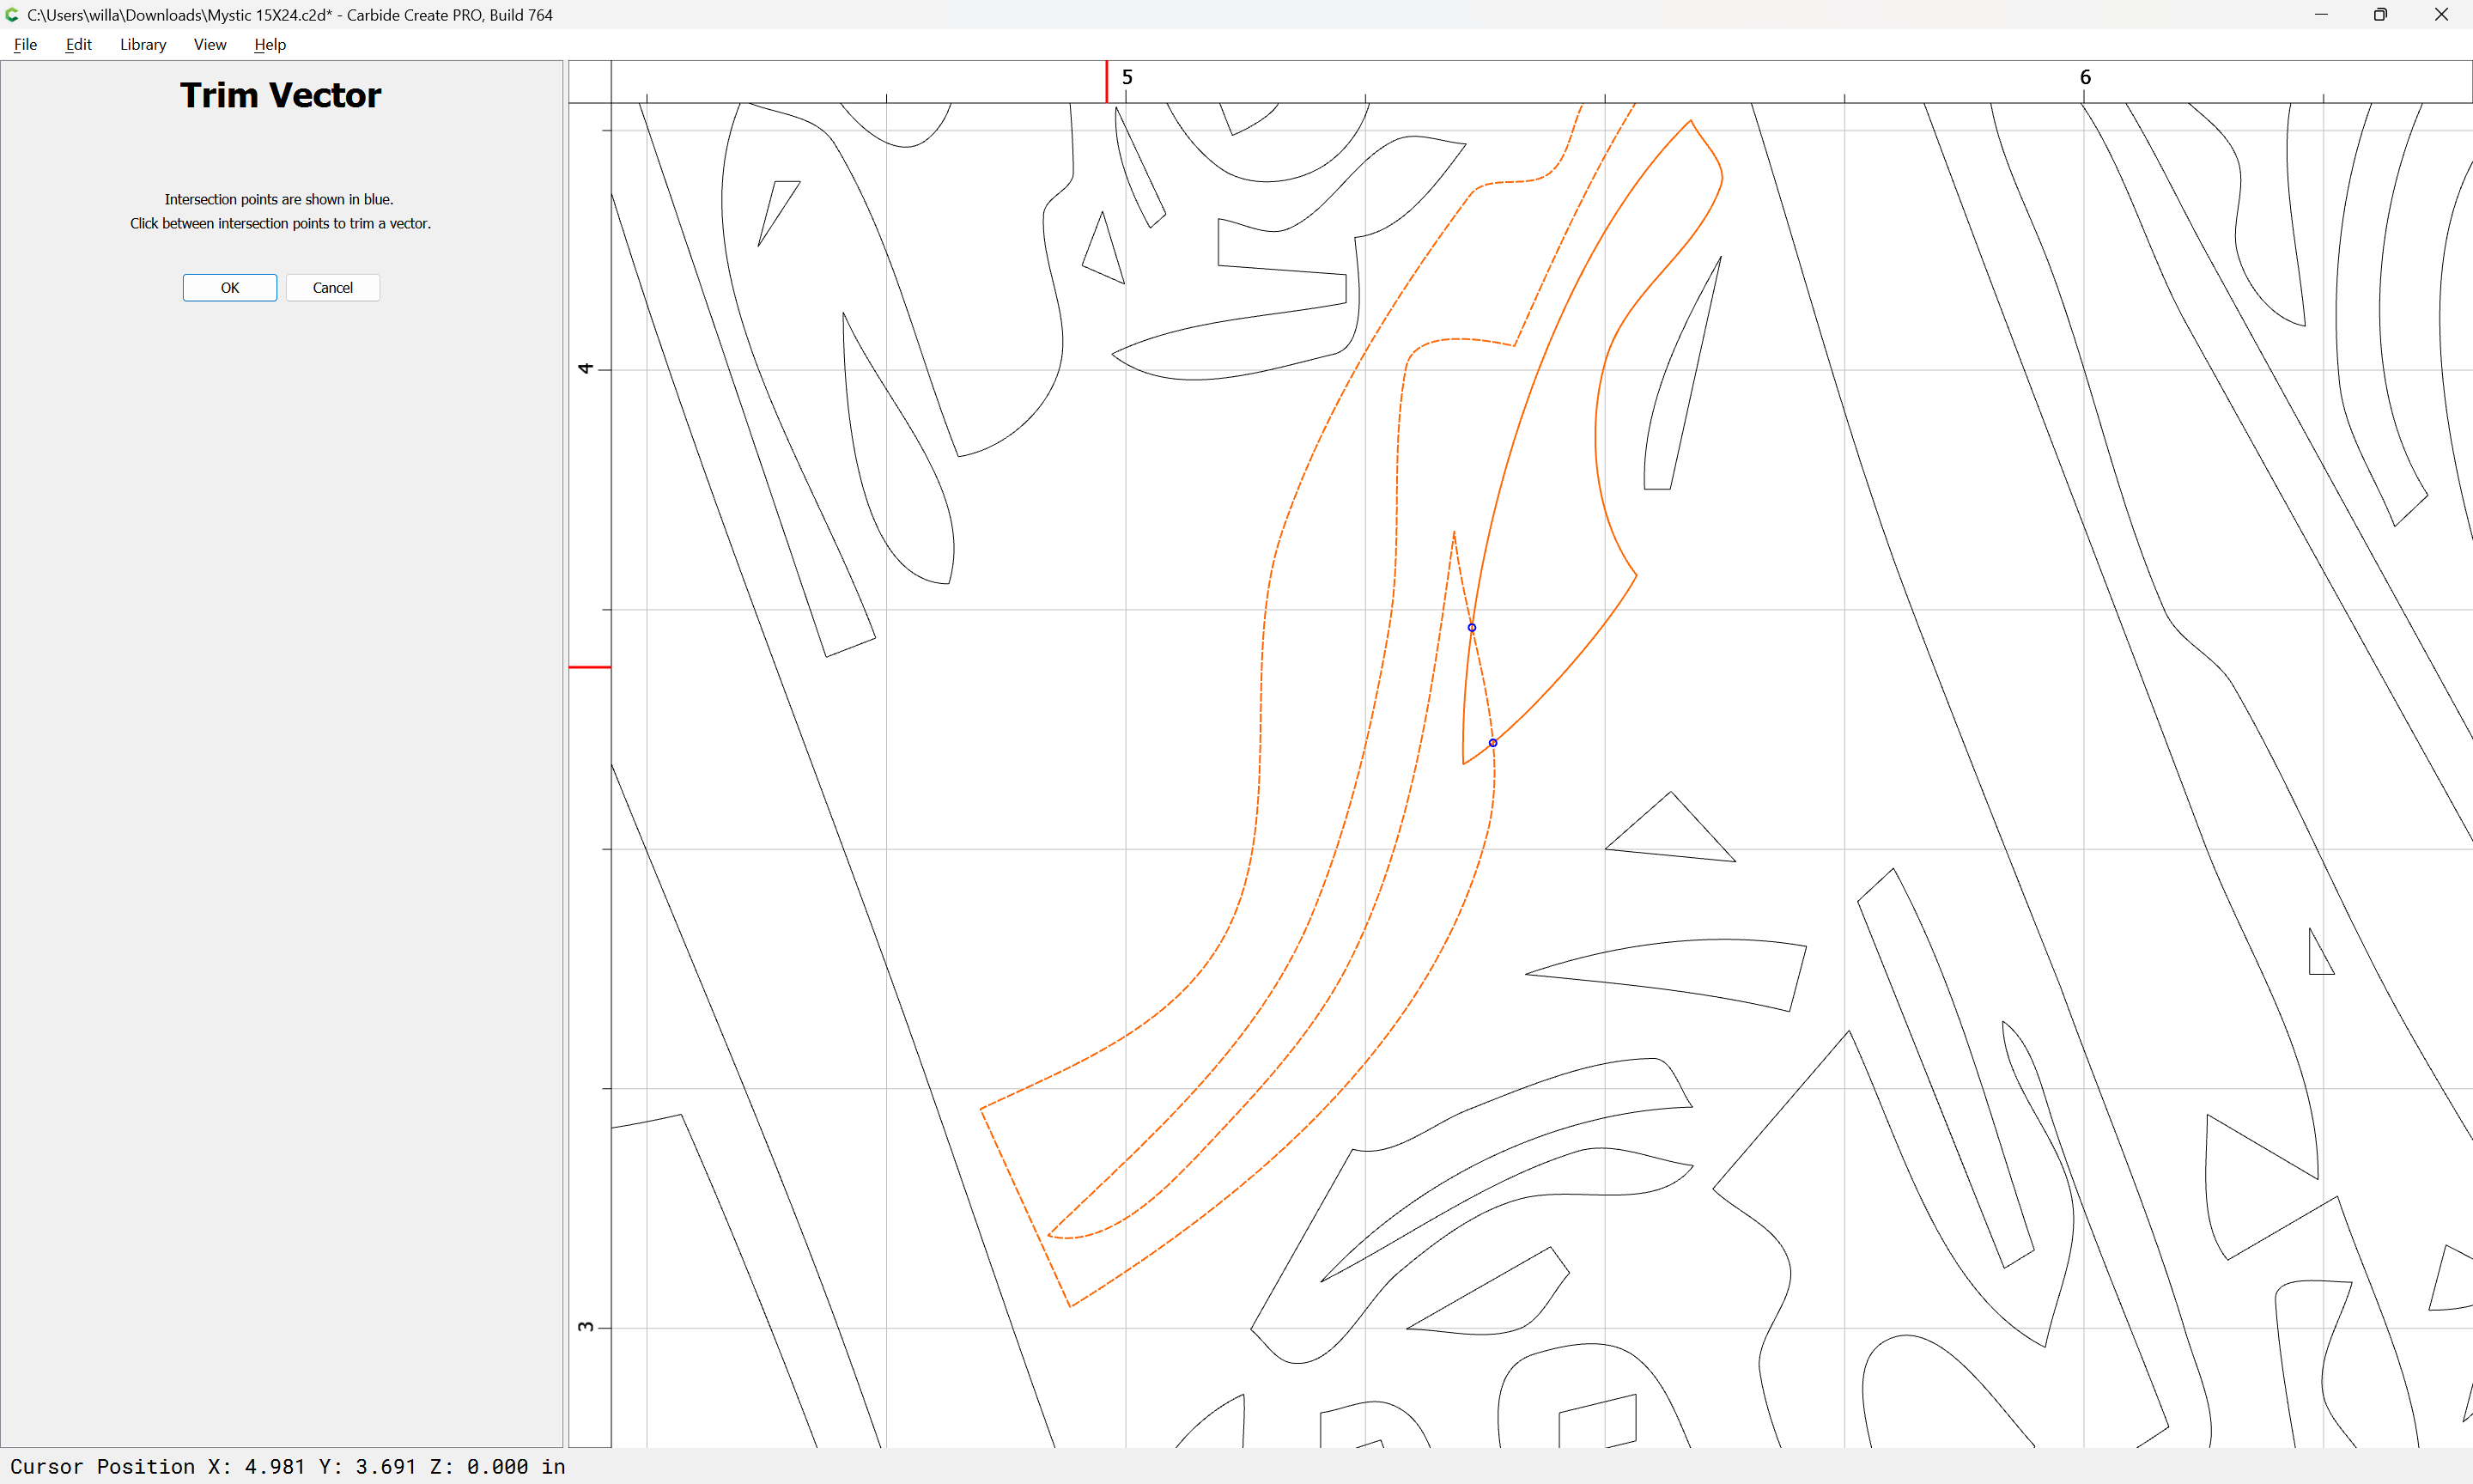Cancel the Trim Vector operation
This screenshot has height=1484, width=2473.
pyautogui.click(x=333, y=288)
